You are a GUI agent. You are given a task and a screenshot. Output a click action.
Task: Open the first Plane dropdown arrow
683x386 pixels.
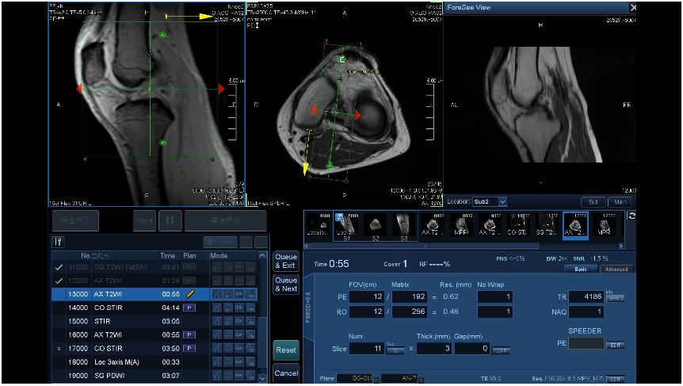coord(375,379)
